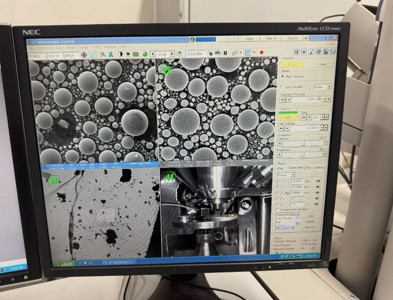
Task: Click the blue display mode icon
Action: tap(248, 53)
